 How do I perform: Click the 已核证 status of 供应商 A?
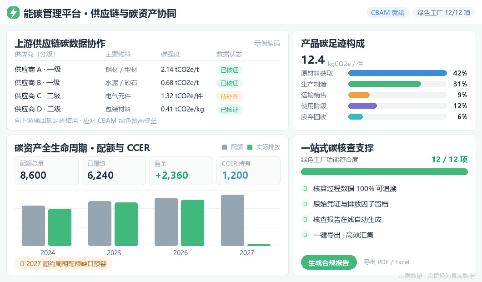click(x=229, y=70)
